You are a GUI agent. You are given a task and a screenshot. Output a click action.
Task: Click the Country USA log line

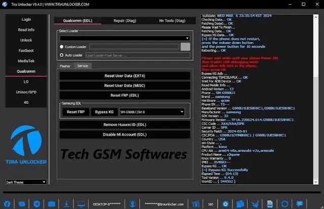click(x=213, y=139)
